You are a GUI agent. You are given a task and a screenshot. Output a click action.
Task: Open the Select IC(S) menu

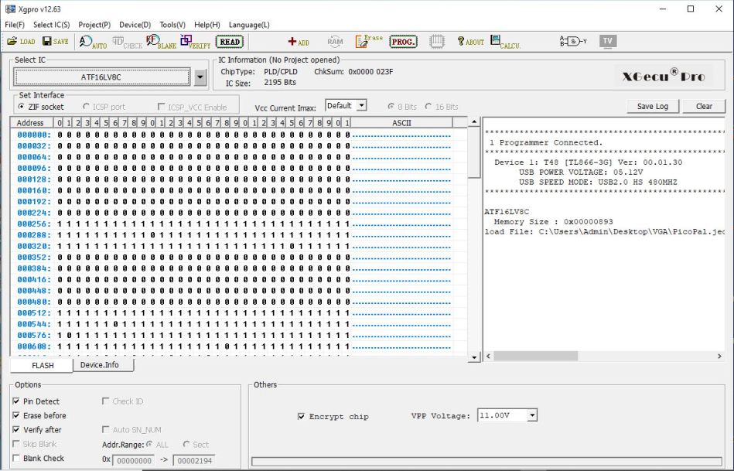click(52, 25)
